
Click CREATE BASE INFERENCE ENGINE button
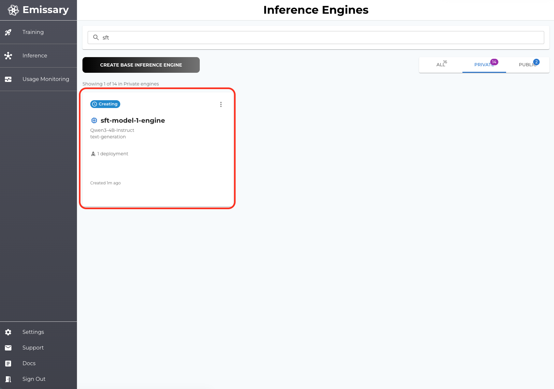141,65
